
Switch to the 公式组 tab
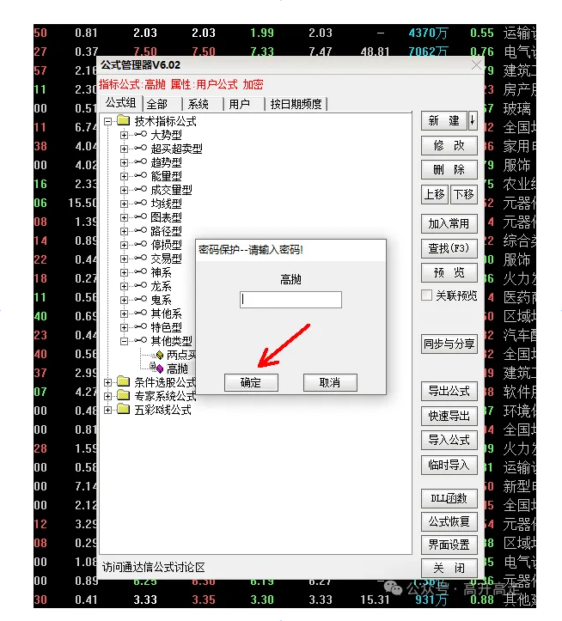(120, 103)
